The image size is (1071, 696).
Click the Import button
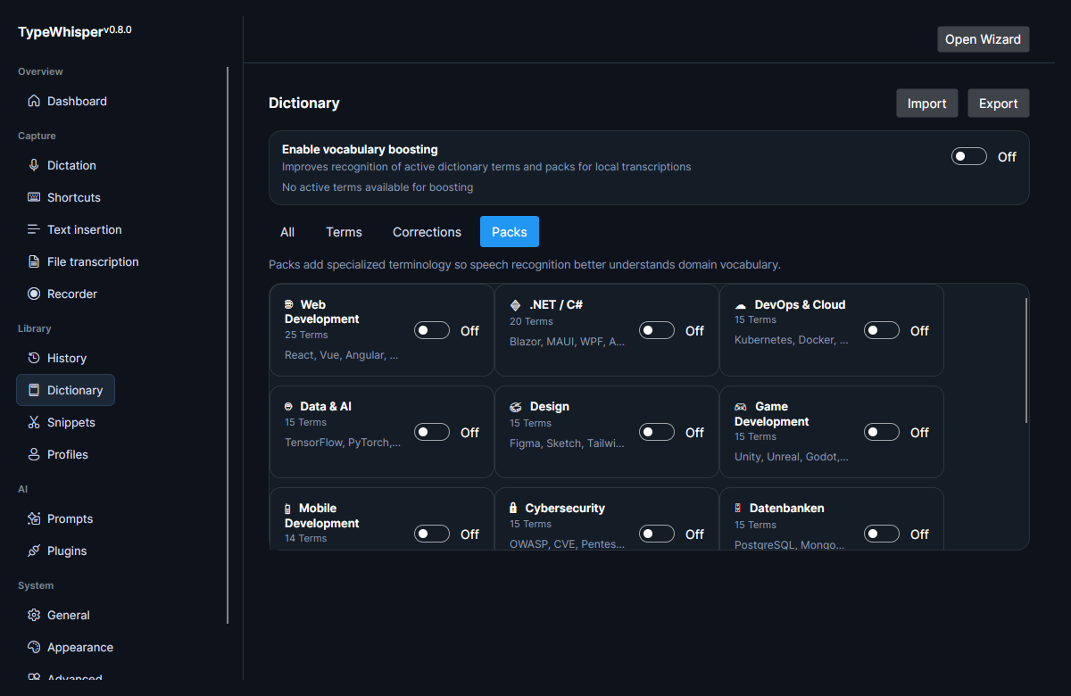click(x=927, y=104)
